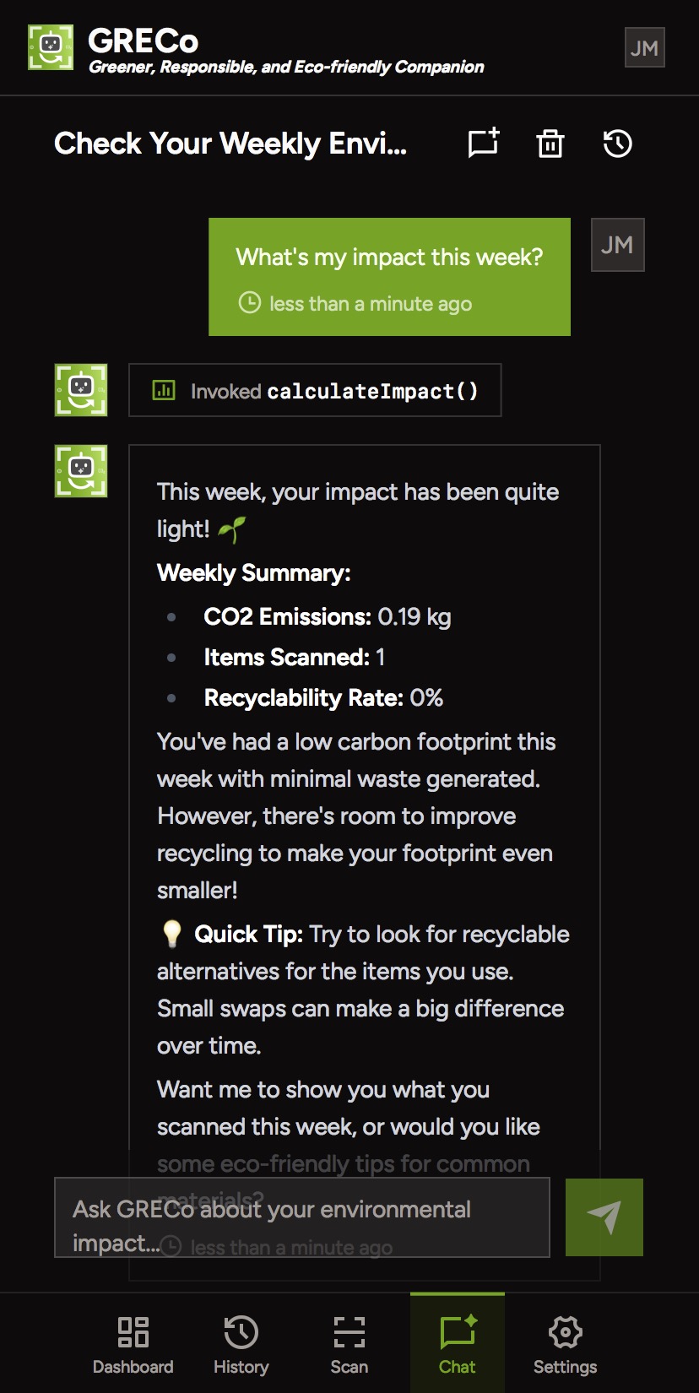Send message with paper plane button
Screen dimensions: 699x1393
[x=604, y=1217]
